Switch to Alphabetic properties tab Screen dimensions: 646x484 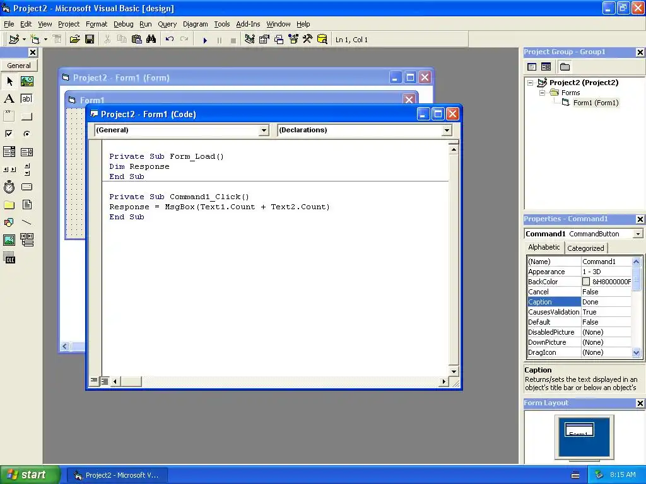544,247
